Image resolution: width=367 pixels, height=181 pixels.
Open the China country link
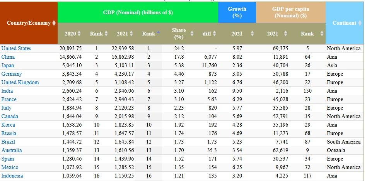pyautogui.click(x=8, y=57)
